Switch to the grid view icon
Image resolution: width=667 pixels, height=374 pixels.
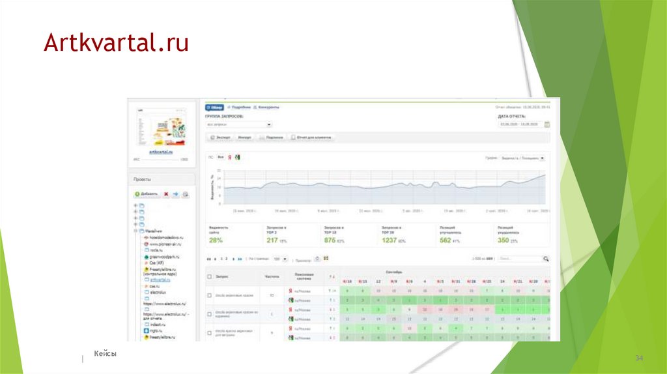[326, 258]
